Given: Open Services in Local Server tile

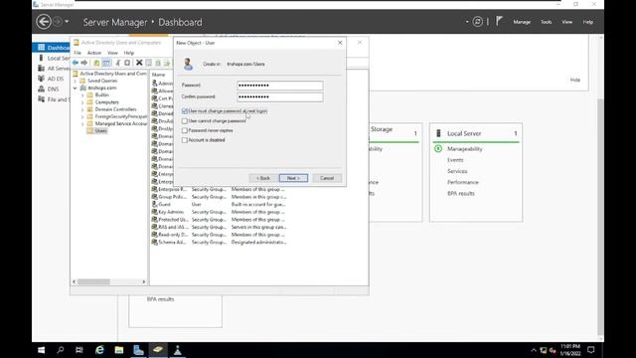Looking at the screenshot, I should coord(457,171).
